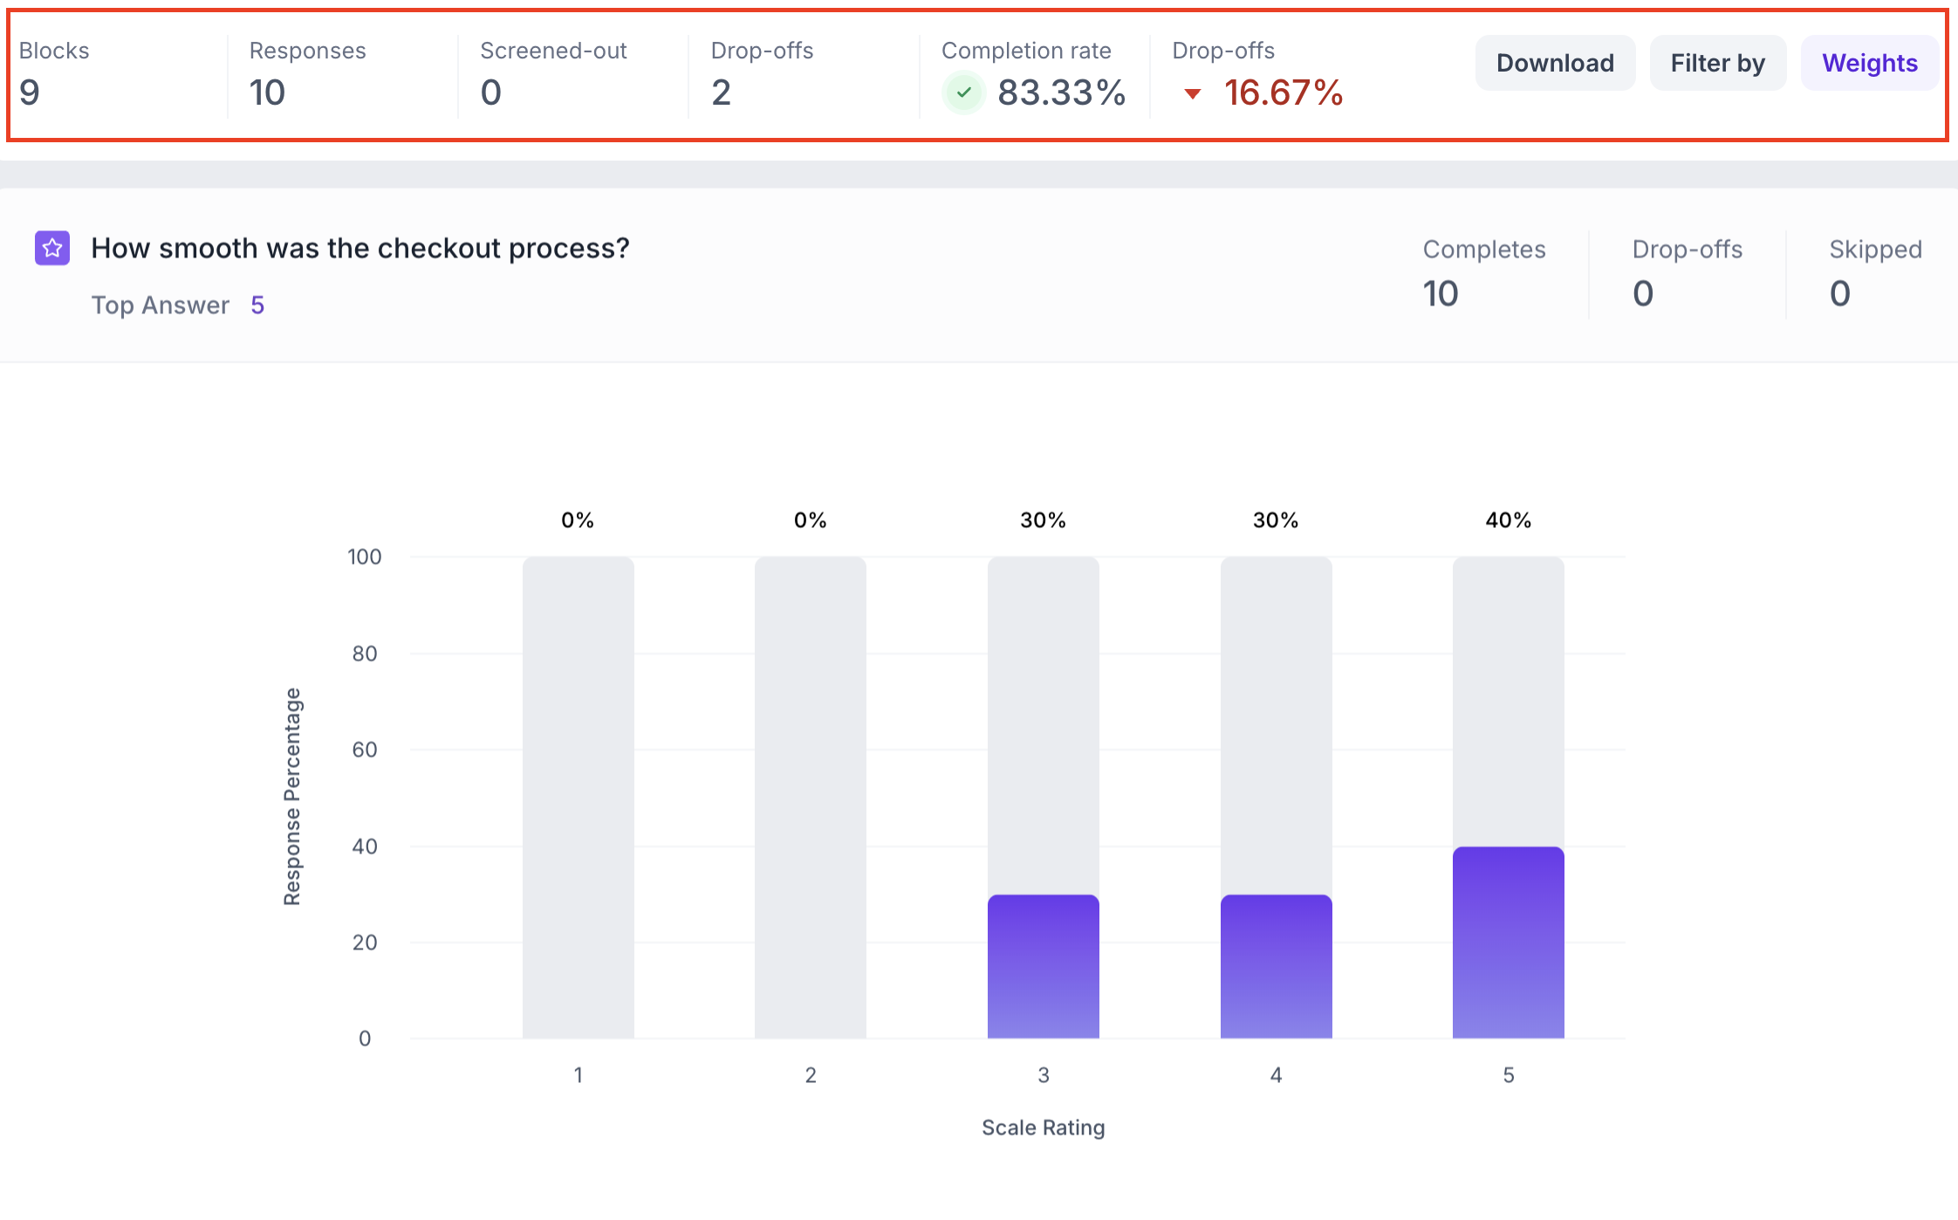Image resolution: width=1958 pixels, height=1220 pixels.
Task: Click the red drop-offs down arrow
Action: click(1192, 93)
